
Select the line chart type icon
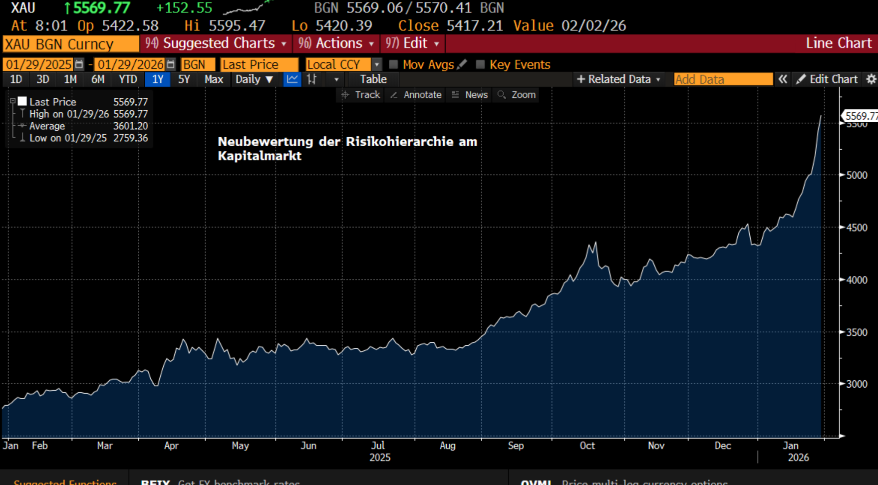click(292, 79)
